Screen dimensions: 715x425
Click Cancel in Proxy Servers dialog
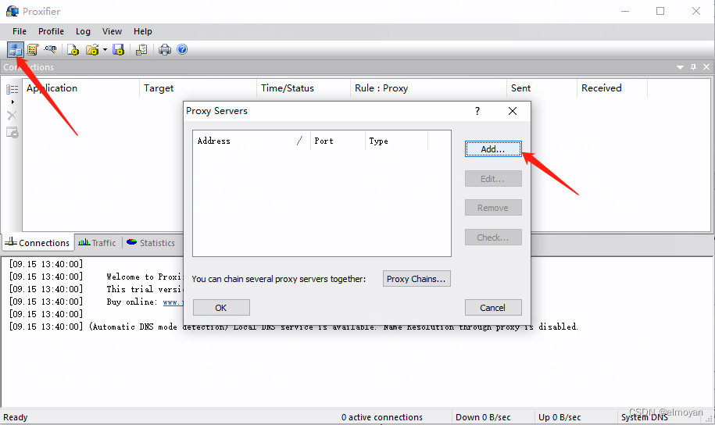coord(493,307)
